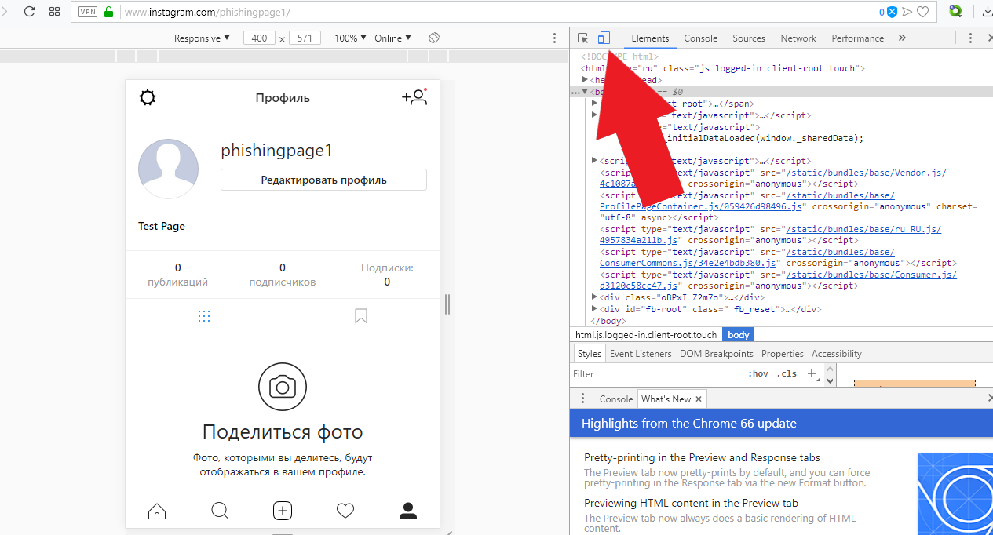Open the Online throttling dropdown
The image size is (993, 535).
coord(392,38)
